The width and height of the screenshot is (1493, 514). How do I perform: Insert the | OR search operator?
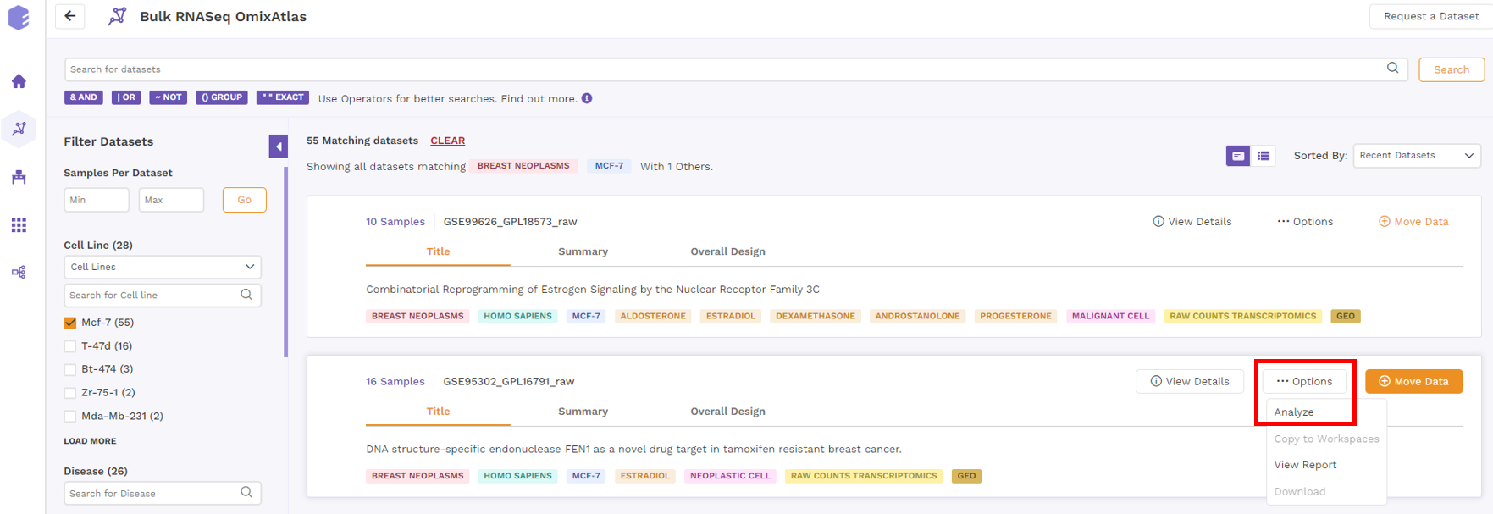tap(126, 97)
